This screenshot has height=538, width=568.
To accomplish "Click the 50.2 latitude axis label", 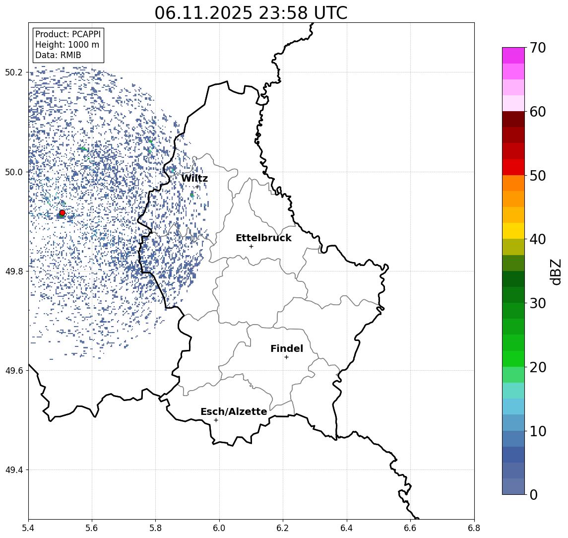I will (x=14, y=72).
